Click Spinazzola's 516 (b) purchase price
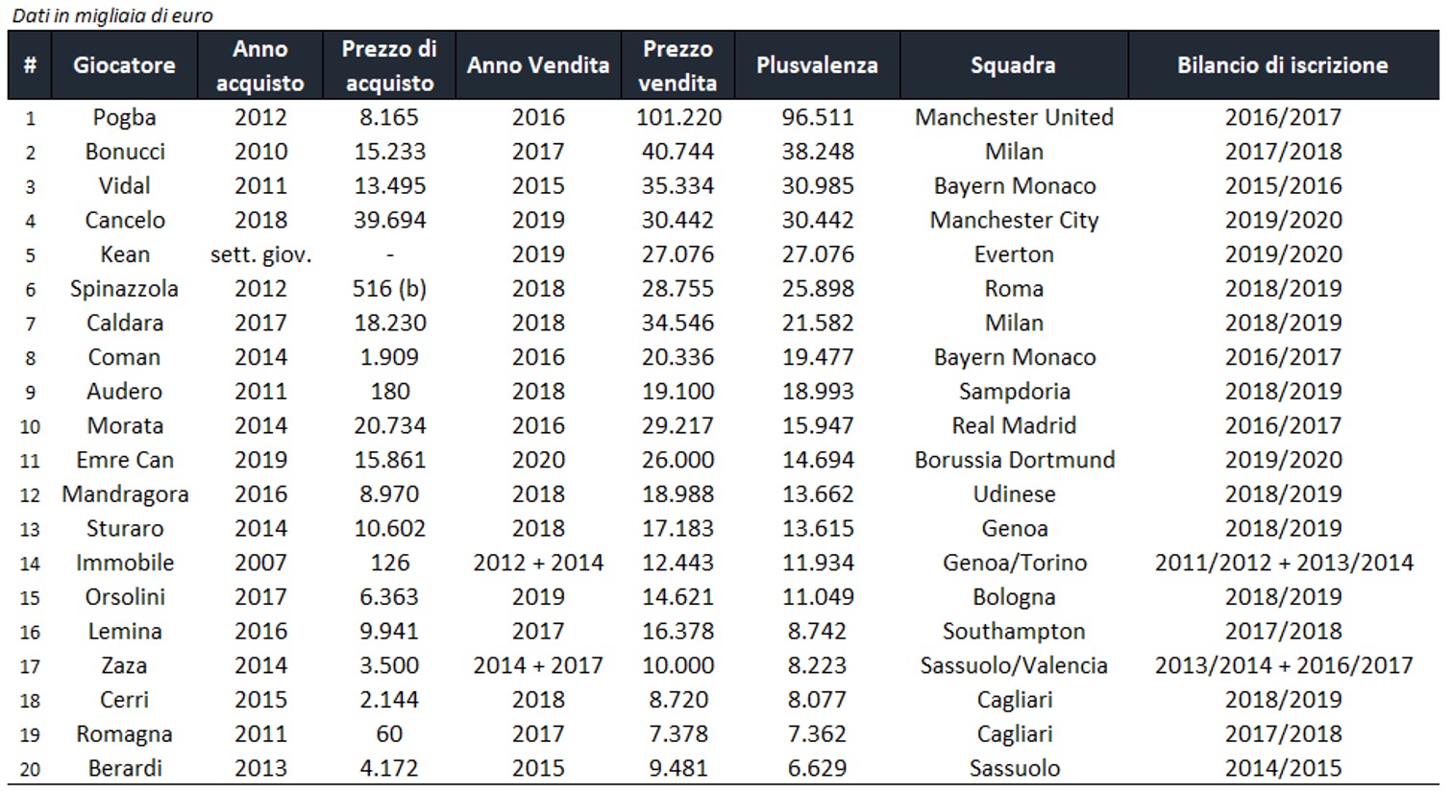This screenshot has width=1453, height=793. tap(389, 289)
